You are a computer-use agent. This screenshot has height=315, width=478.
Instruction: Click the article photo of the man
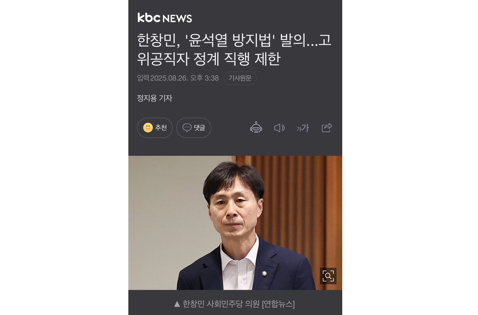(235, 223)
